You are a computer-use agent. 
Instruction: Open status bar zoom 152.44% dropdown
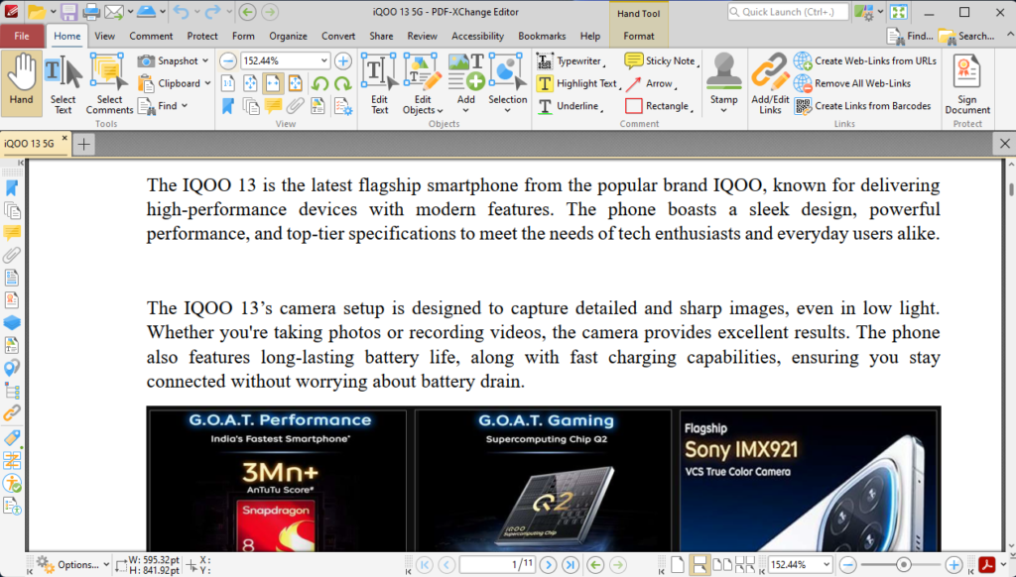[826, 565]
